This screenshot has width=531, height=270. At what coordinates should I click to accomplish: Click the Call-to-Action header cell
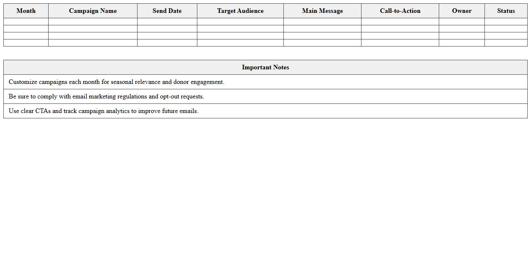pyautogui.click(x=400, y=11)
